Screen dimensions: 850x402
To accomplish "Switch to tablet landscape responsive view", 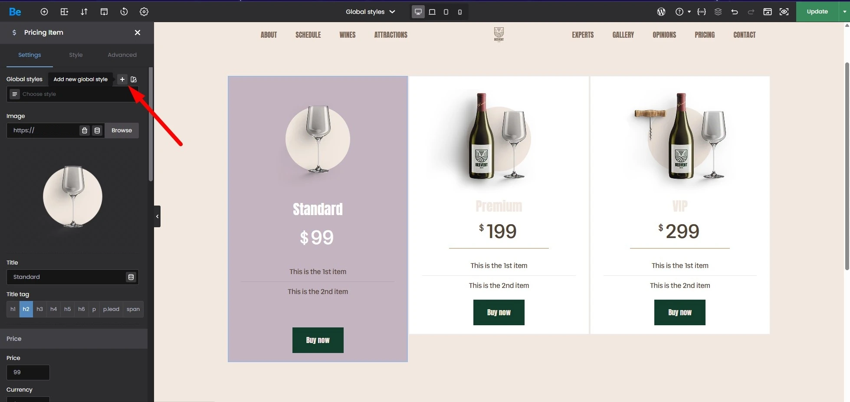I will pyautogui.click(x=432, y=12).
